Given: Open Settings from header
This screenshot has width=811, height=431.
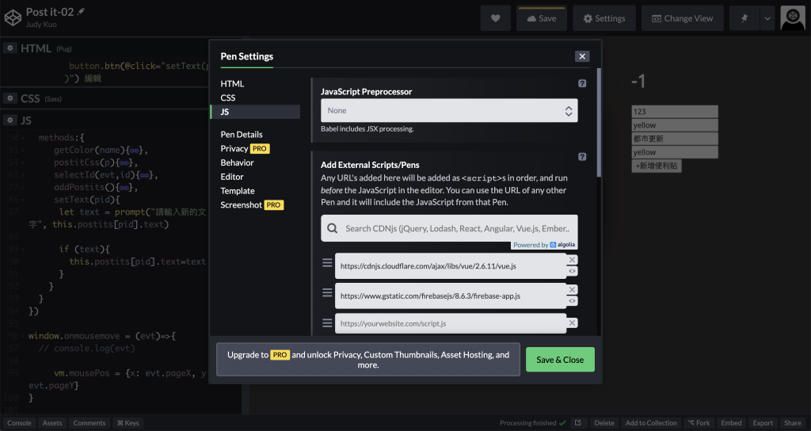Looking at the screenshot, I should point(604,19).
